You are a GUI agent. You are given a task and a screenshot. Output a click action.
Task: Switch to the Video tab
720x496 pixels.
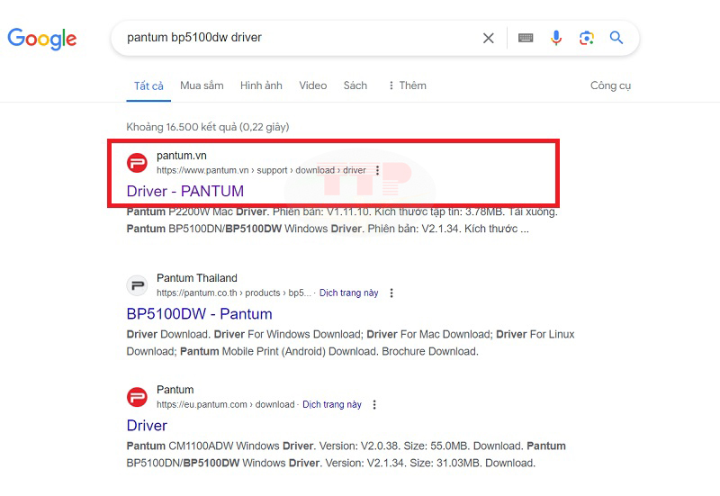(x=312, y=86)
